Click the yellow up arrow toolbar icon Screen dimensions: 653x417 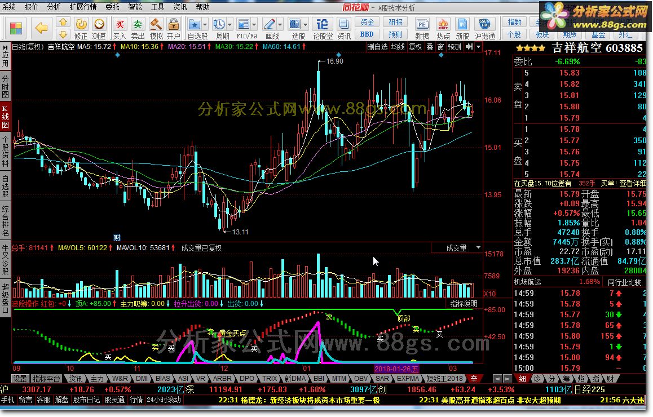click(63, 22)
